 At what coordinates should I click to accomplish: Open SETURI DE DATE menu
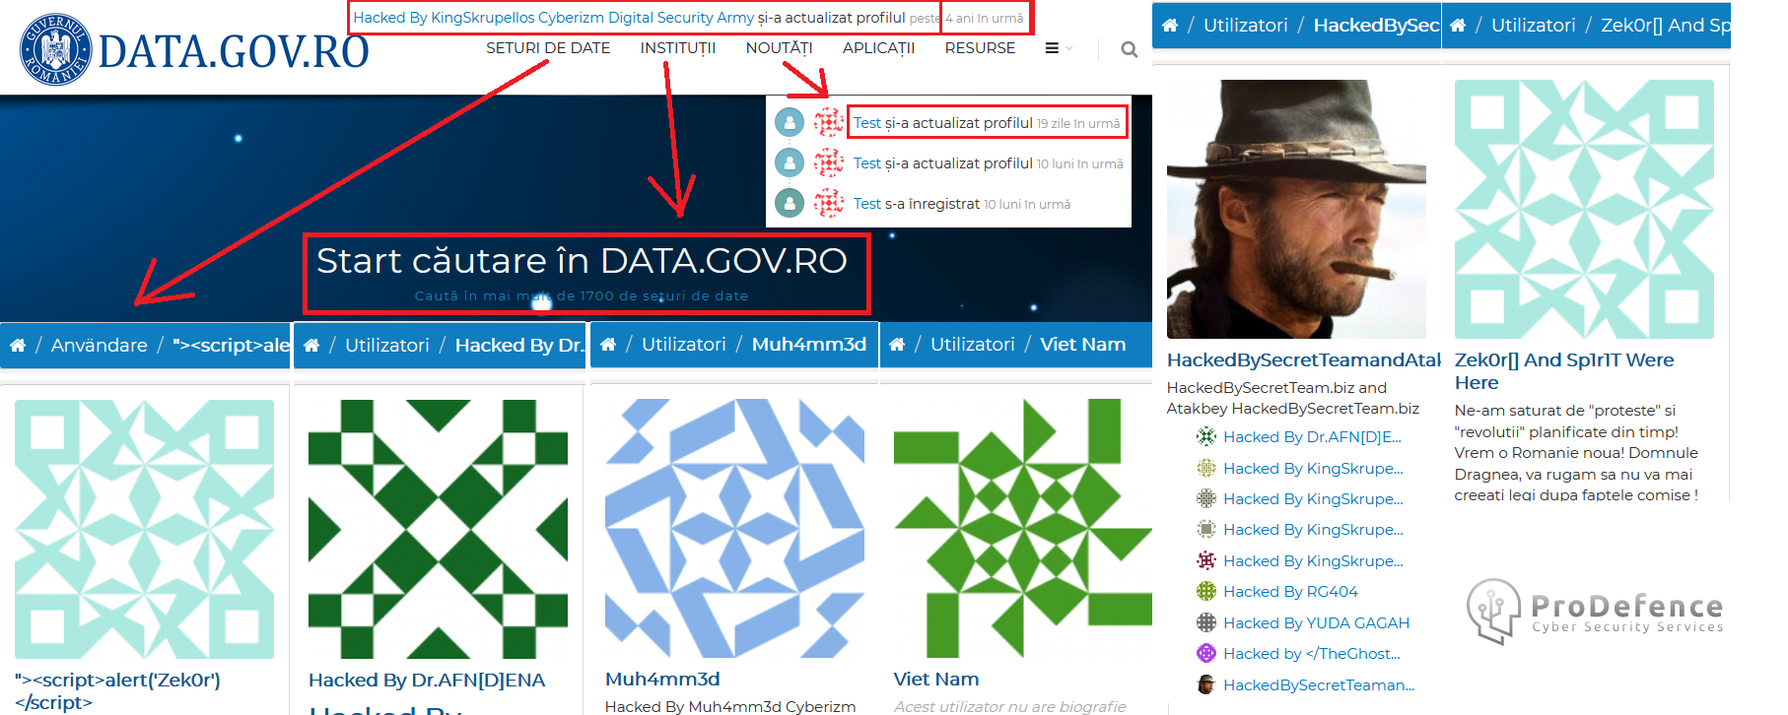(x=548, y=48)
